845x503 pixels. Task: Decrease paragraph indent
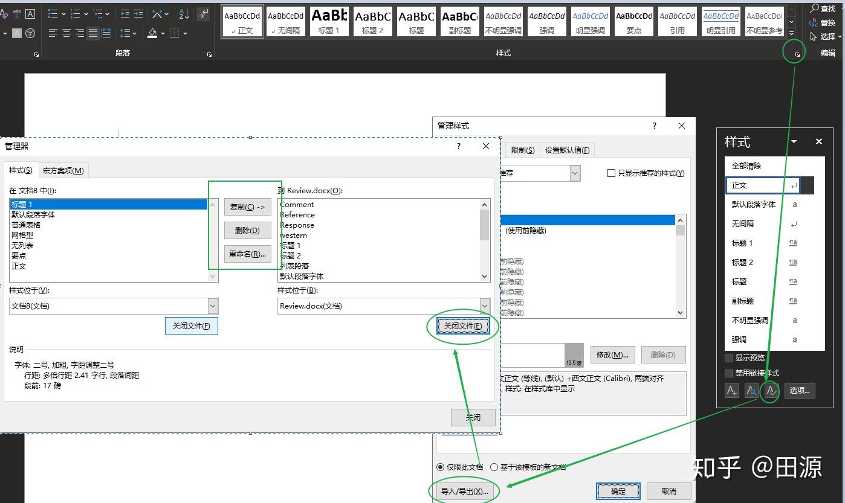(x=125, y=13)
